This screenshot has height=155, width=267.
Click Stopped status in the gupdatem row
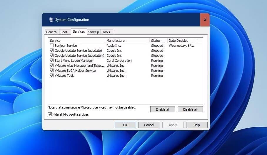[157, 56]
